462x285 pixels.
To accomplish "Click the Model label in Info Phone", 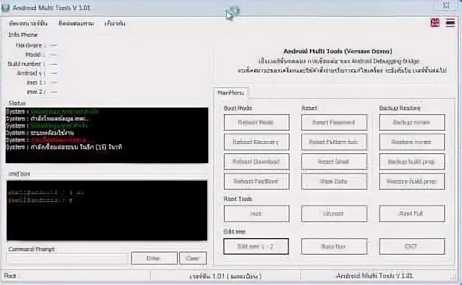I will click(x=35, y=54).
